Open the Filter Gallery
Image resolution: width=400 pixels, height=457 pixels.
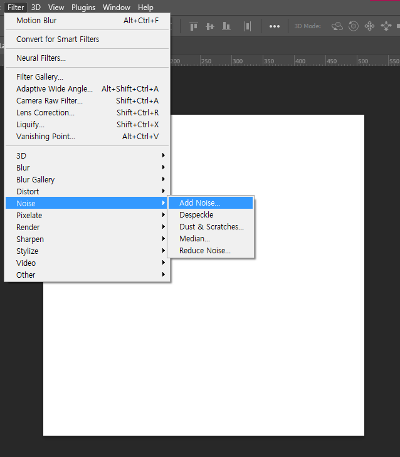click(87, 76)
